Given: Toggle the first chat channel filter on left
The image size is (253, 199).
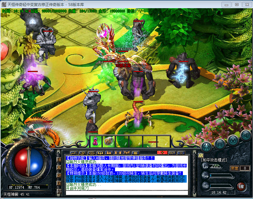Looking at the screenshot, I should tap(59, 160).
